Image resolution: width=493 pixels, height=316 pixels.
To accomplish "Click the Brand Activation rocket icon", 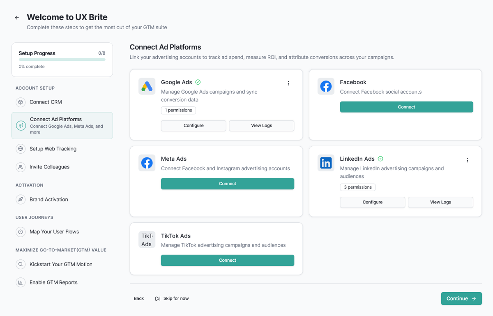I will 21,199.
